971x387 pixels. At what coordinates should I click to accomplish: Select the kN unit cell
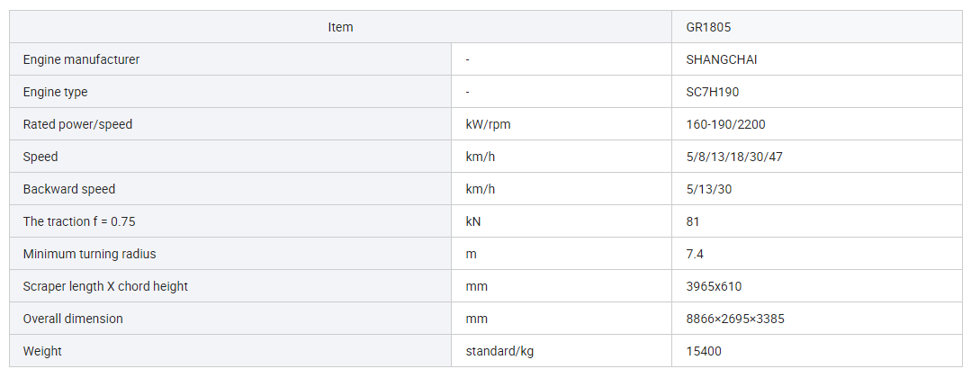coord(561,221)
